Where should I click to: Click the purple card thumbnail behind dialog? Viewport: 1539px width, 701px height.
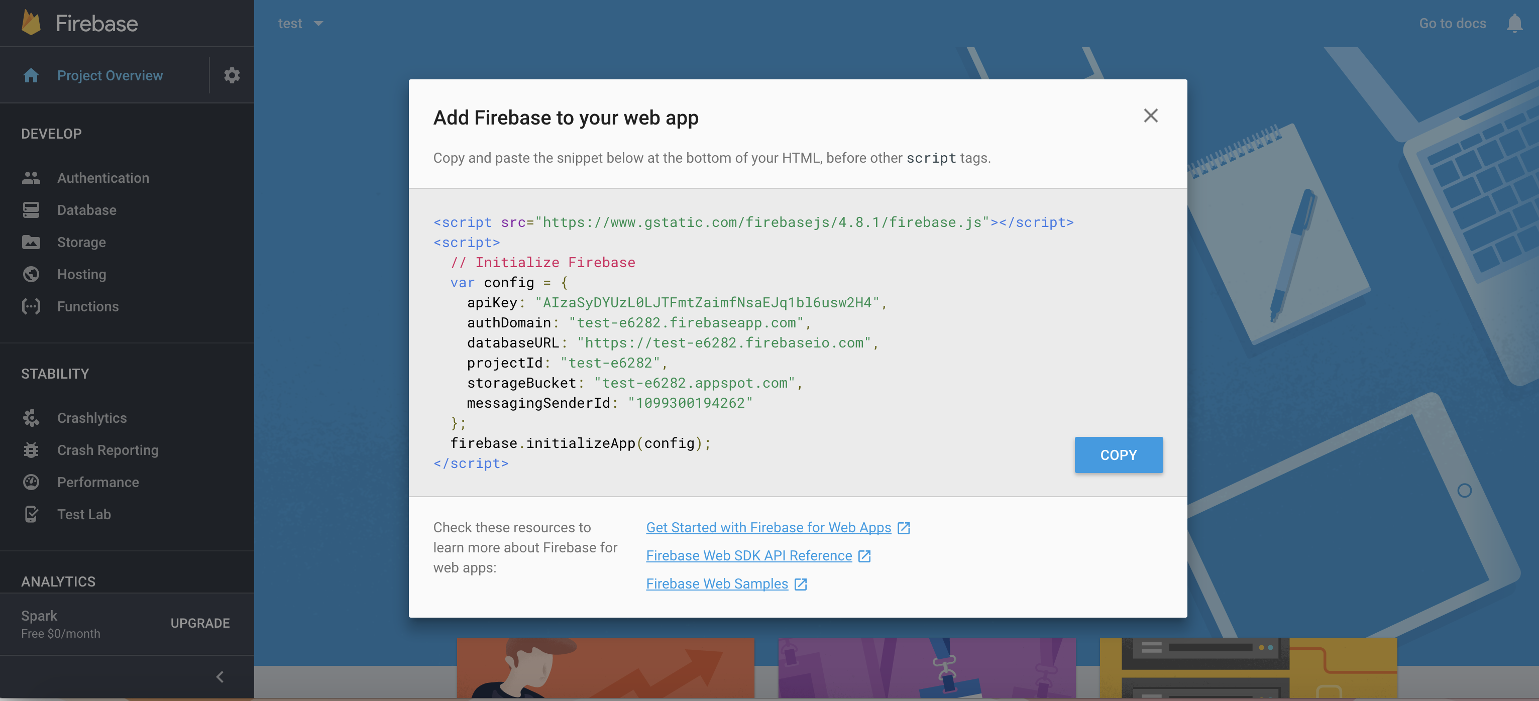tap(927, 667)
